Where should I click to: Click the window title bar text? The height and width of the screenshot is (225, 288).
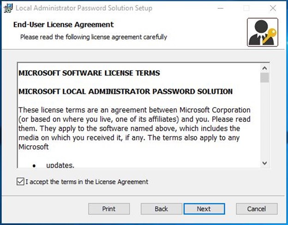click(x=84, y=8)
